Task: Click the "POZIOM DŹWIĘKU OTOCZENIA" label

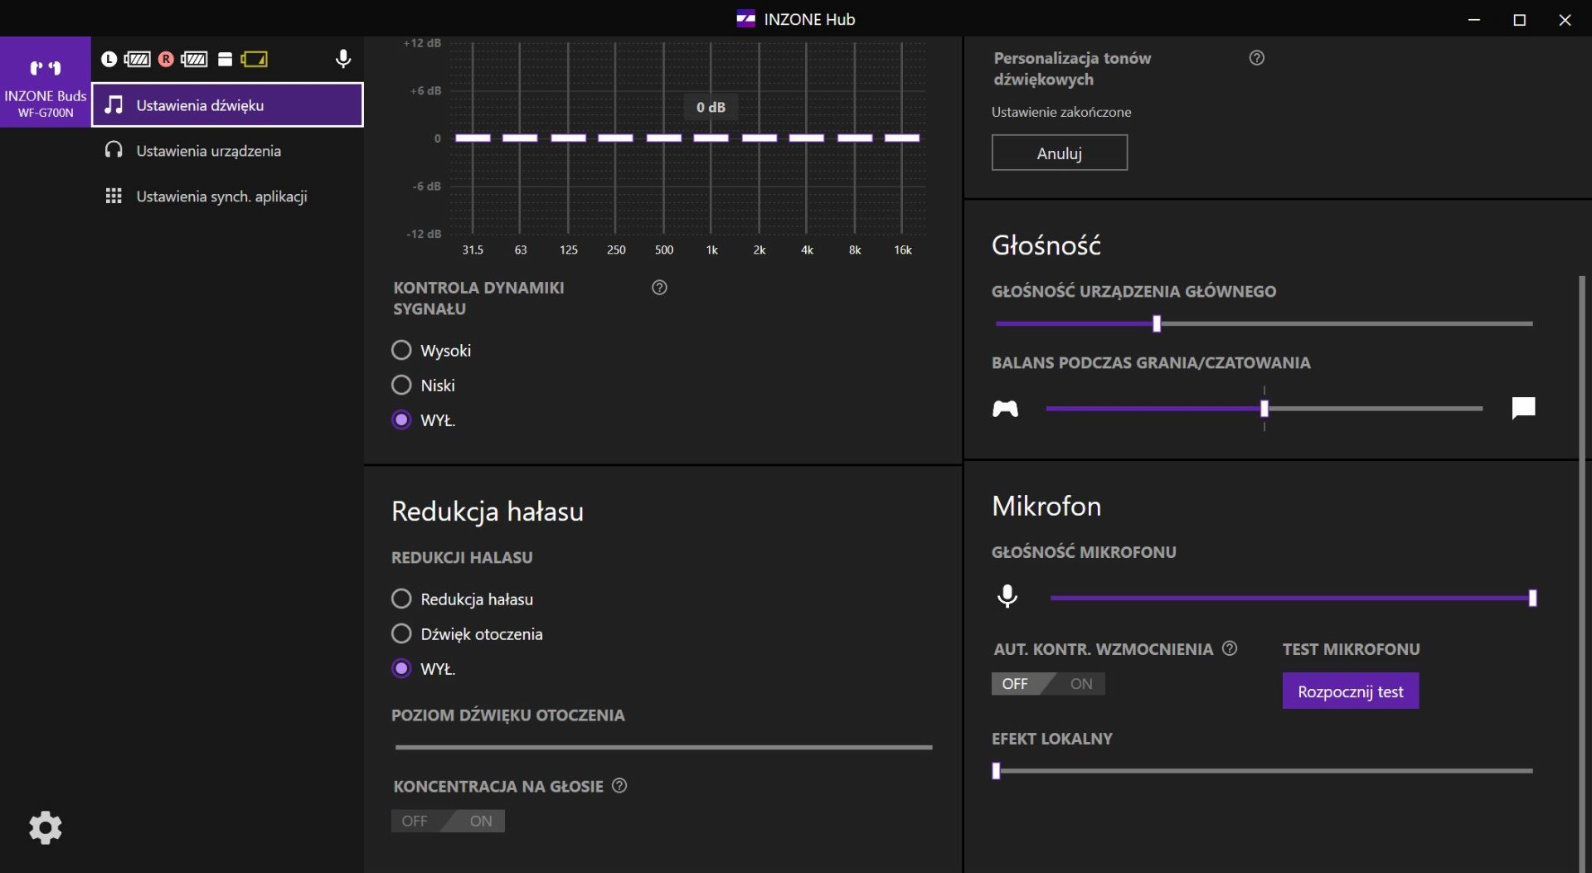Action: [x=508, y=715]
